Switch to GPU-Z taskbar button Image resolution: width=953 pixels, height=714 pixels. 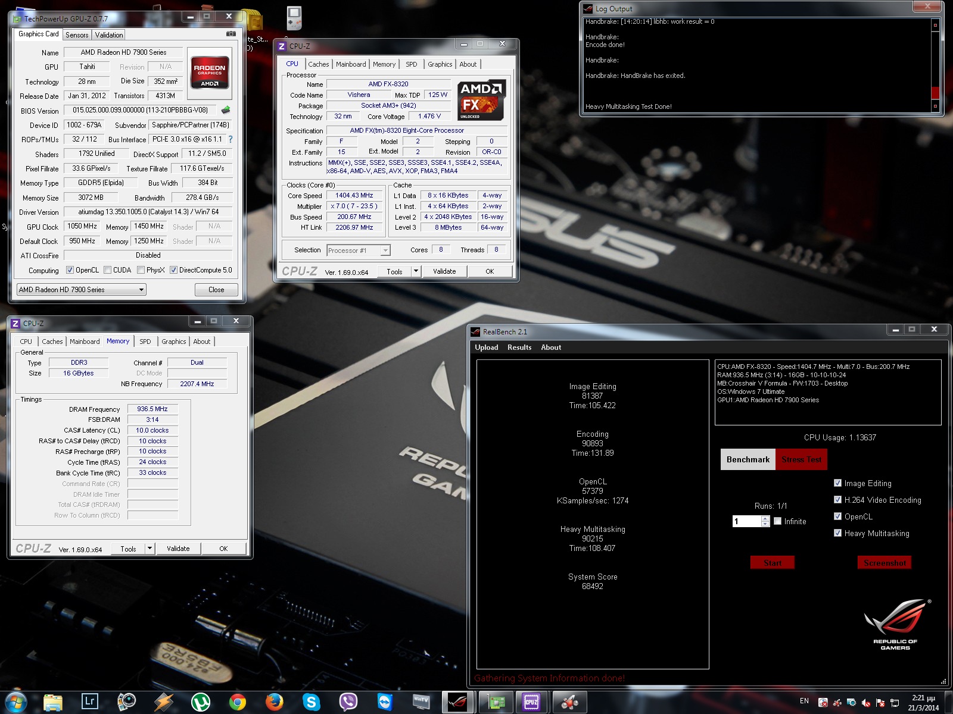coord(496,702)
